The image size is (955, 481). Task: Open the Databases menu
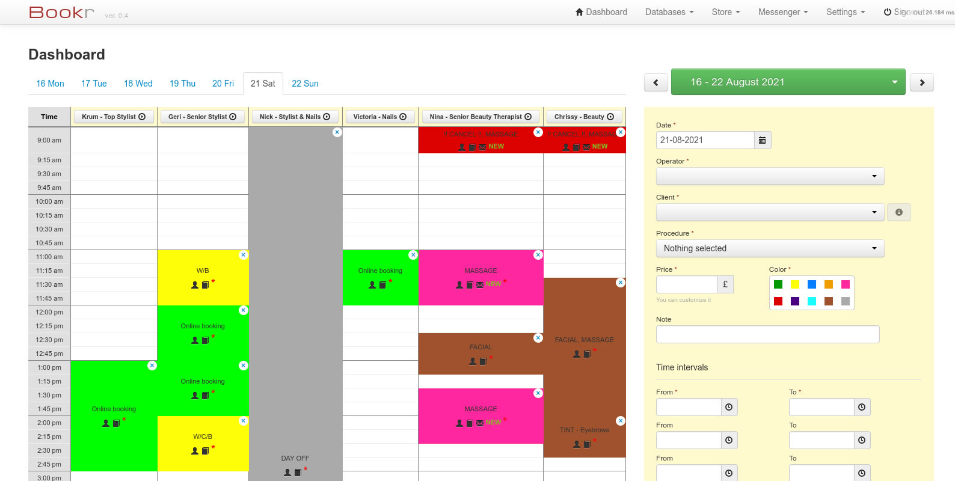pos(669,12)
